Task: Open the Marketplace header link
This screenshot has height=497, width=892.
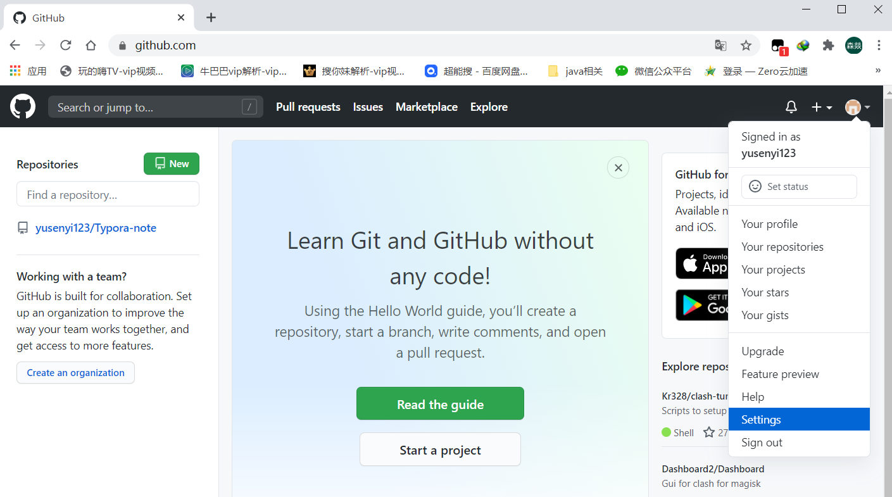Action: click(x=427, y=107)
